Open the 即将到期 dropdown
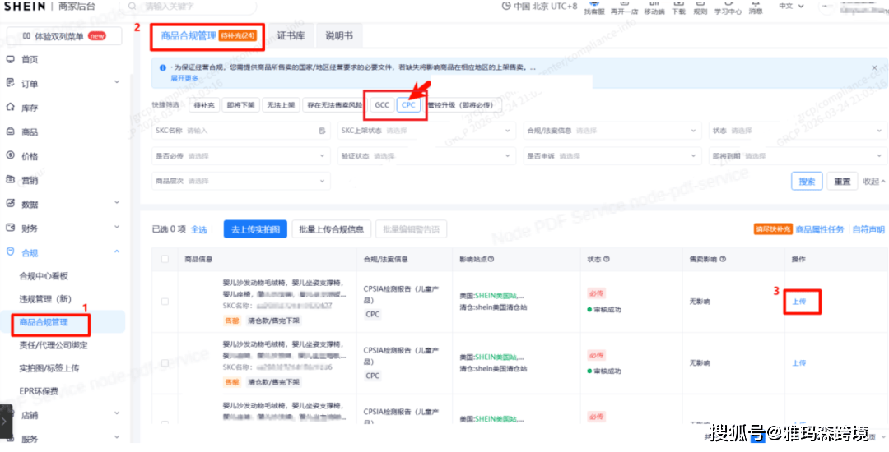This screenshot has width=889, height=452. (798, 155)
